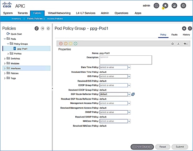Switch to the Faults tab
The image size is (193, 151).
[x=174, y=35]
